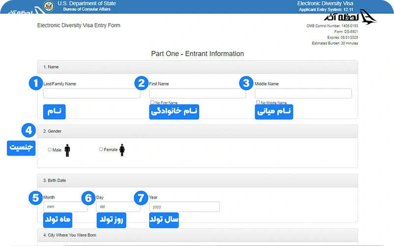394x246 pixels.
Task: Click 'Applicant Entry System: 12.11' text
Action: click(x=326, y=9)
